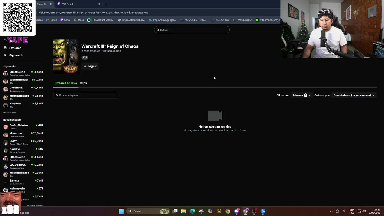384x216 pixels.
Task: Open LACOBRAAA recommended channel
Action: click(x=23, y=166)
